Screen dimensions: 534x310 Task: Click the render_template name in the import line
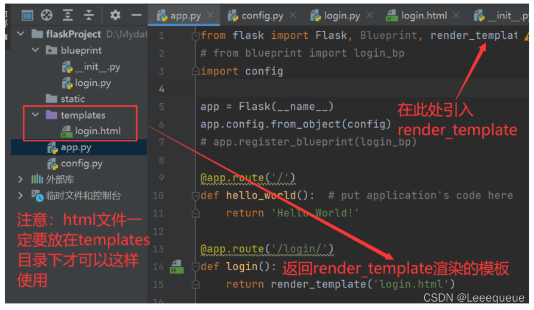pos(474,35)
